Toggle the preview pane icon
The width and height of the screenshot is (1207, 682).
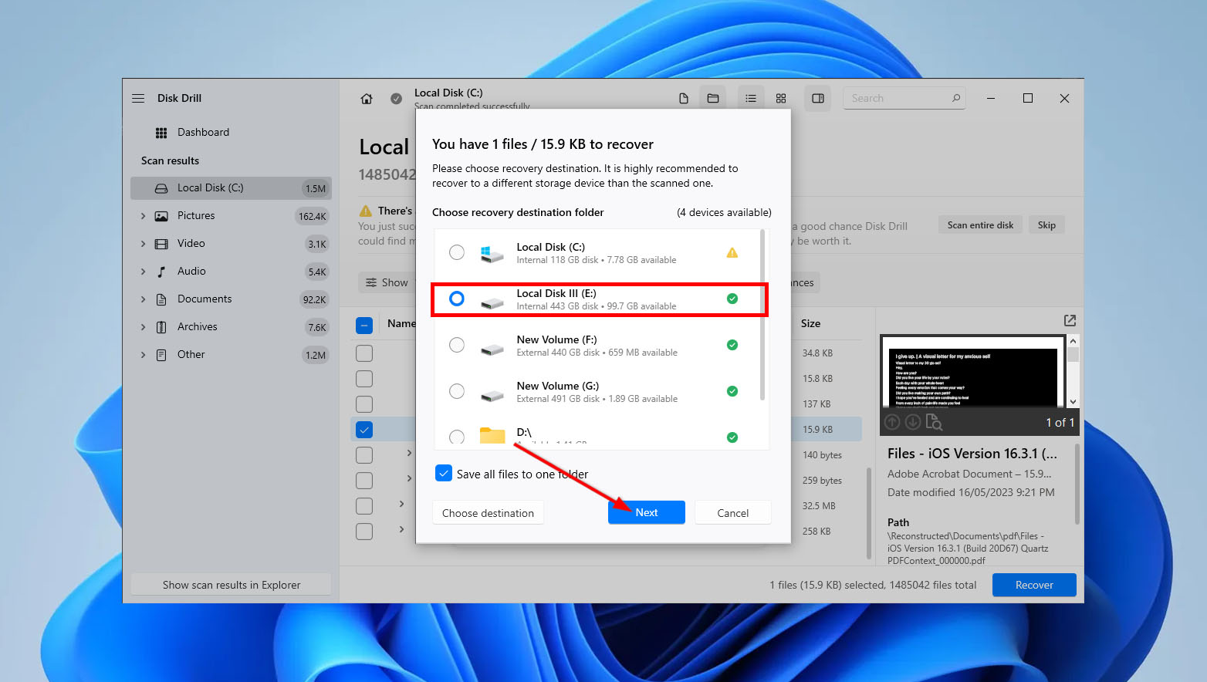coord(818,99)
